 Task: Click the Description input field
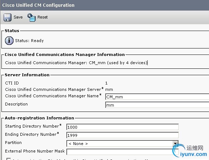(157, 105)
